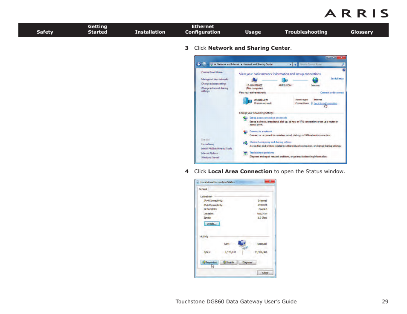Click the LP-JMARTINEZ computer icon

coord(254,80)
